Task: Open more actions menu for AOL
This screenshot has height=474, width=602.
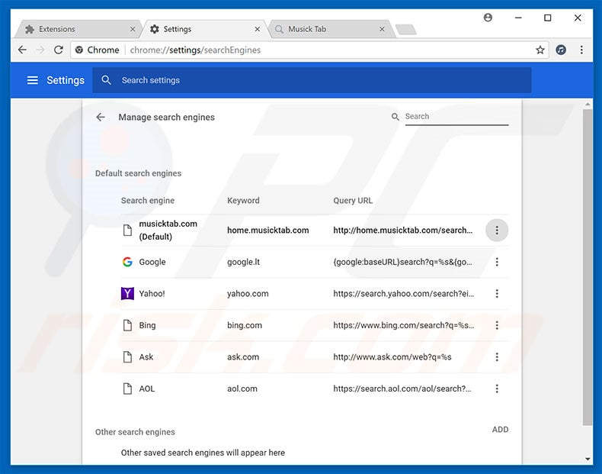Action: pos(497,389)
